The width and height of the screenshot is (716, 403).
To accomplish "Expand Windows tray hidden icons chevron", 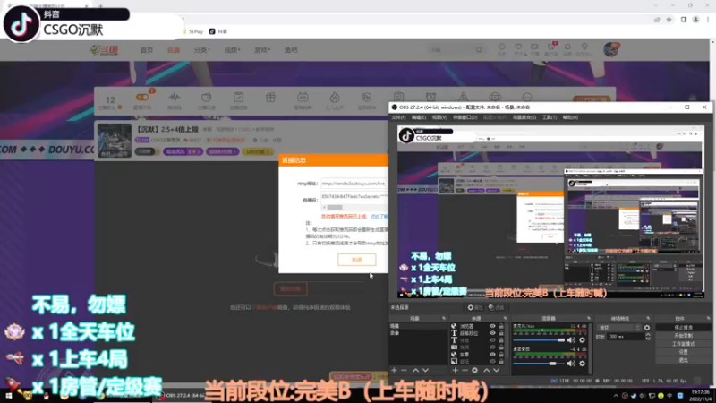I will pyautogui.click(x=616, y=396).
